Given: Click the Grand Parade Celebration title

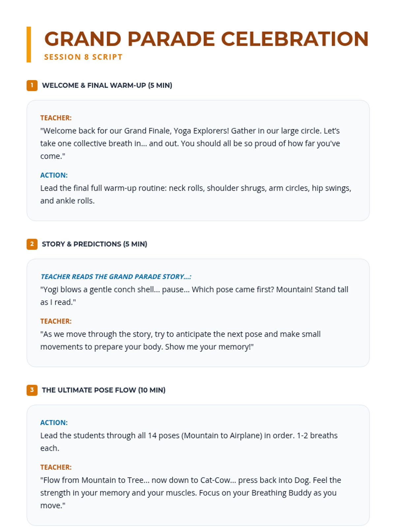Looking at the screenshot, I should click(x=206, y=39).
